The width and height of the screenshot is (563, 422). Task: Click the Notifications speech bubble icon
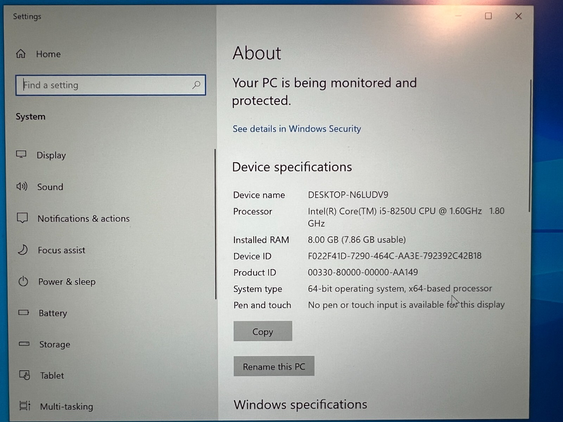tap(22, 218)
